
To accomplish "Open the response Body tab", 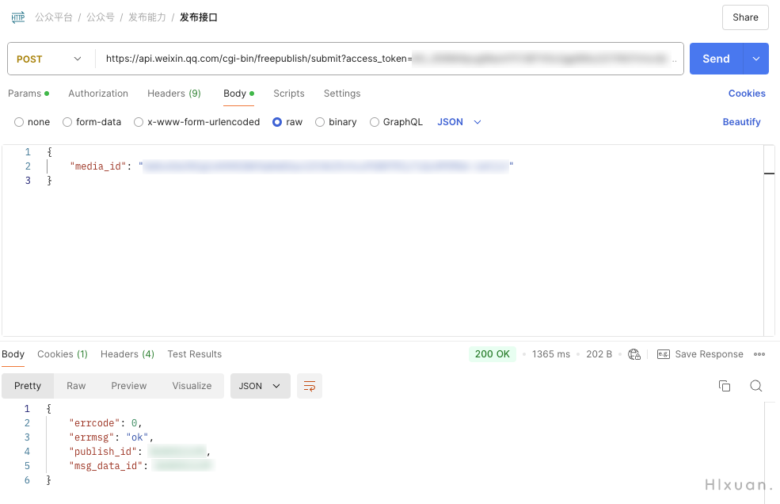I will (x=13, y=354).
